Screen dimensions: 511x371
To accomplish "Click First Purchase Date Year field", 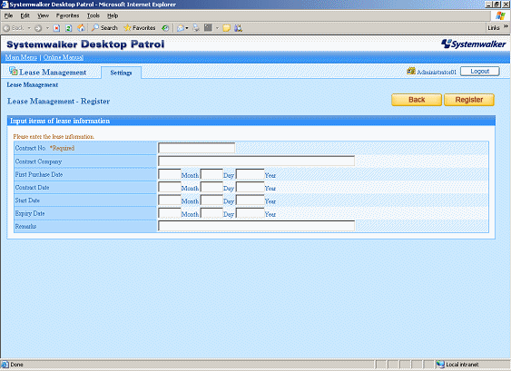I will 250,174.
